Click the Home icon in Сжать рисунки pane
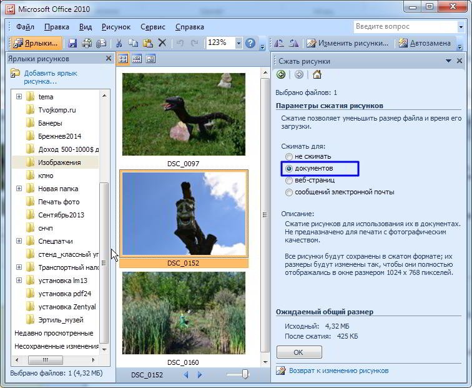472x388 pixels. tap(317, 75)
